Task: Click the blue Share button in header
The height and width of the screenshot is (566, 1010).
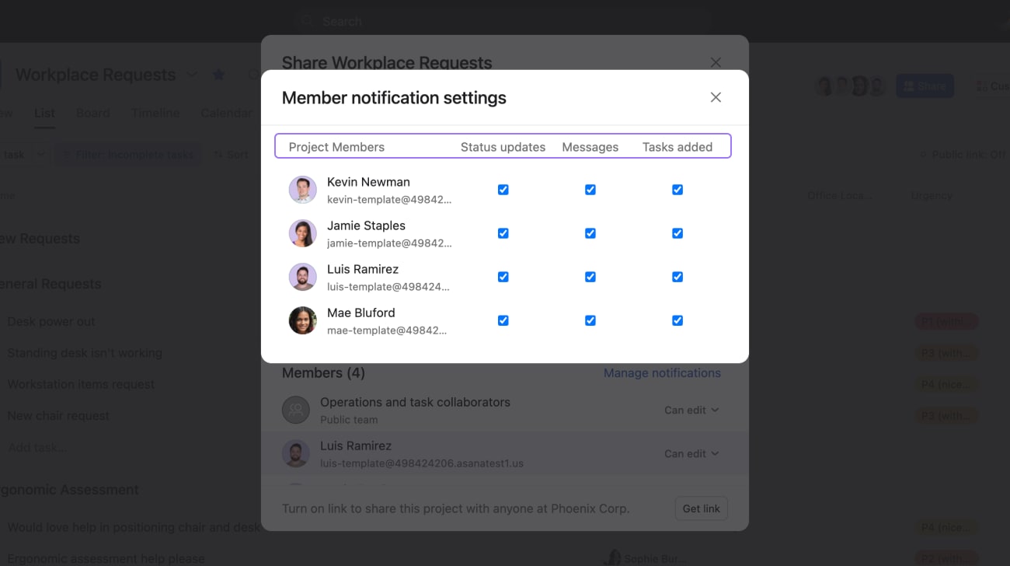Action: pyautogui.click(x=925, y=86)
